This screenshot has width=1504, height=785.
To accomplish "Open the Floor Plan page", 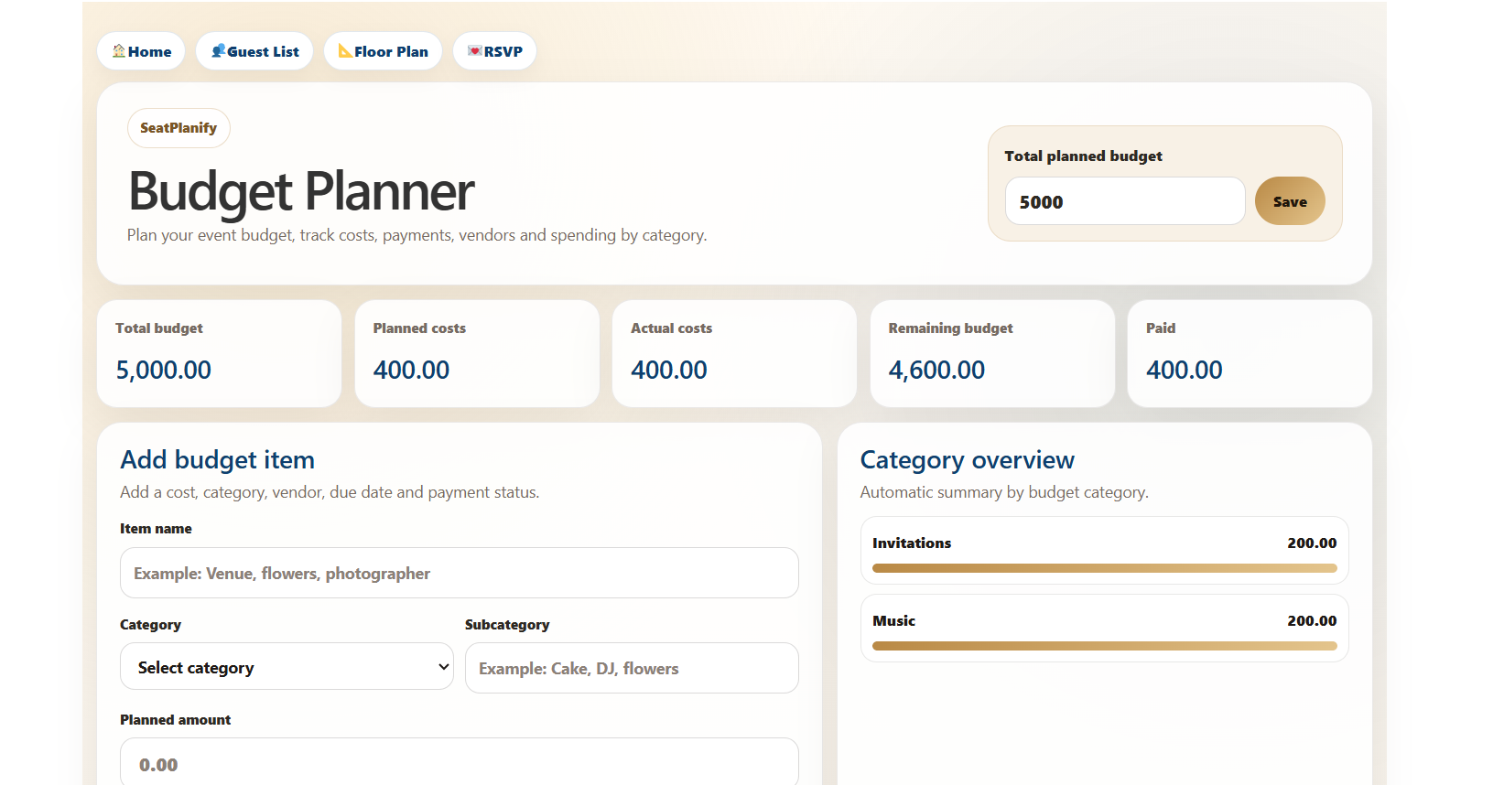I will pyautogui.click(x=383, y=51).
